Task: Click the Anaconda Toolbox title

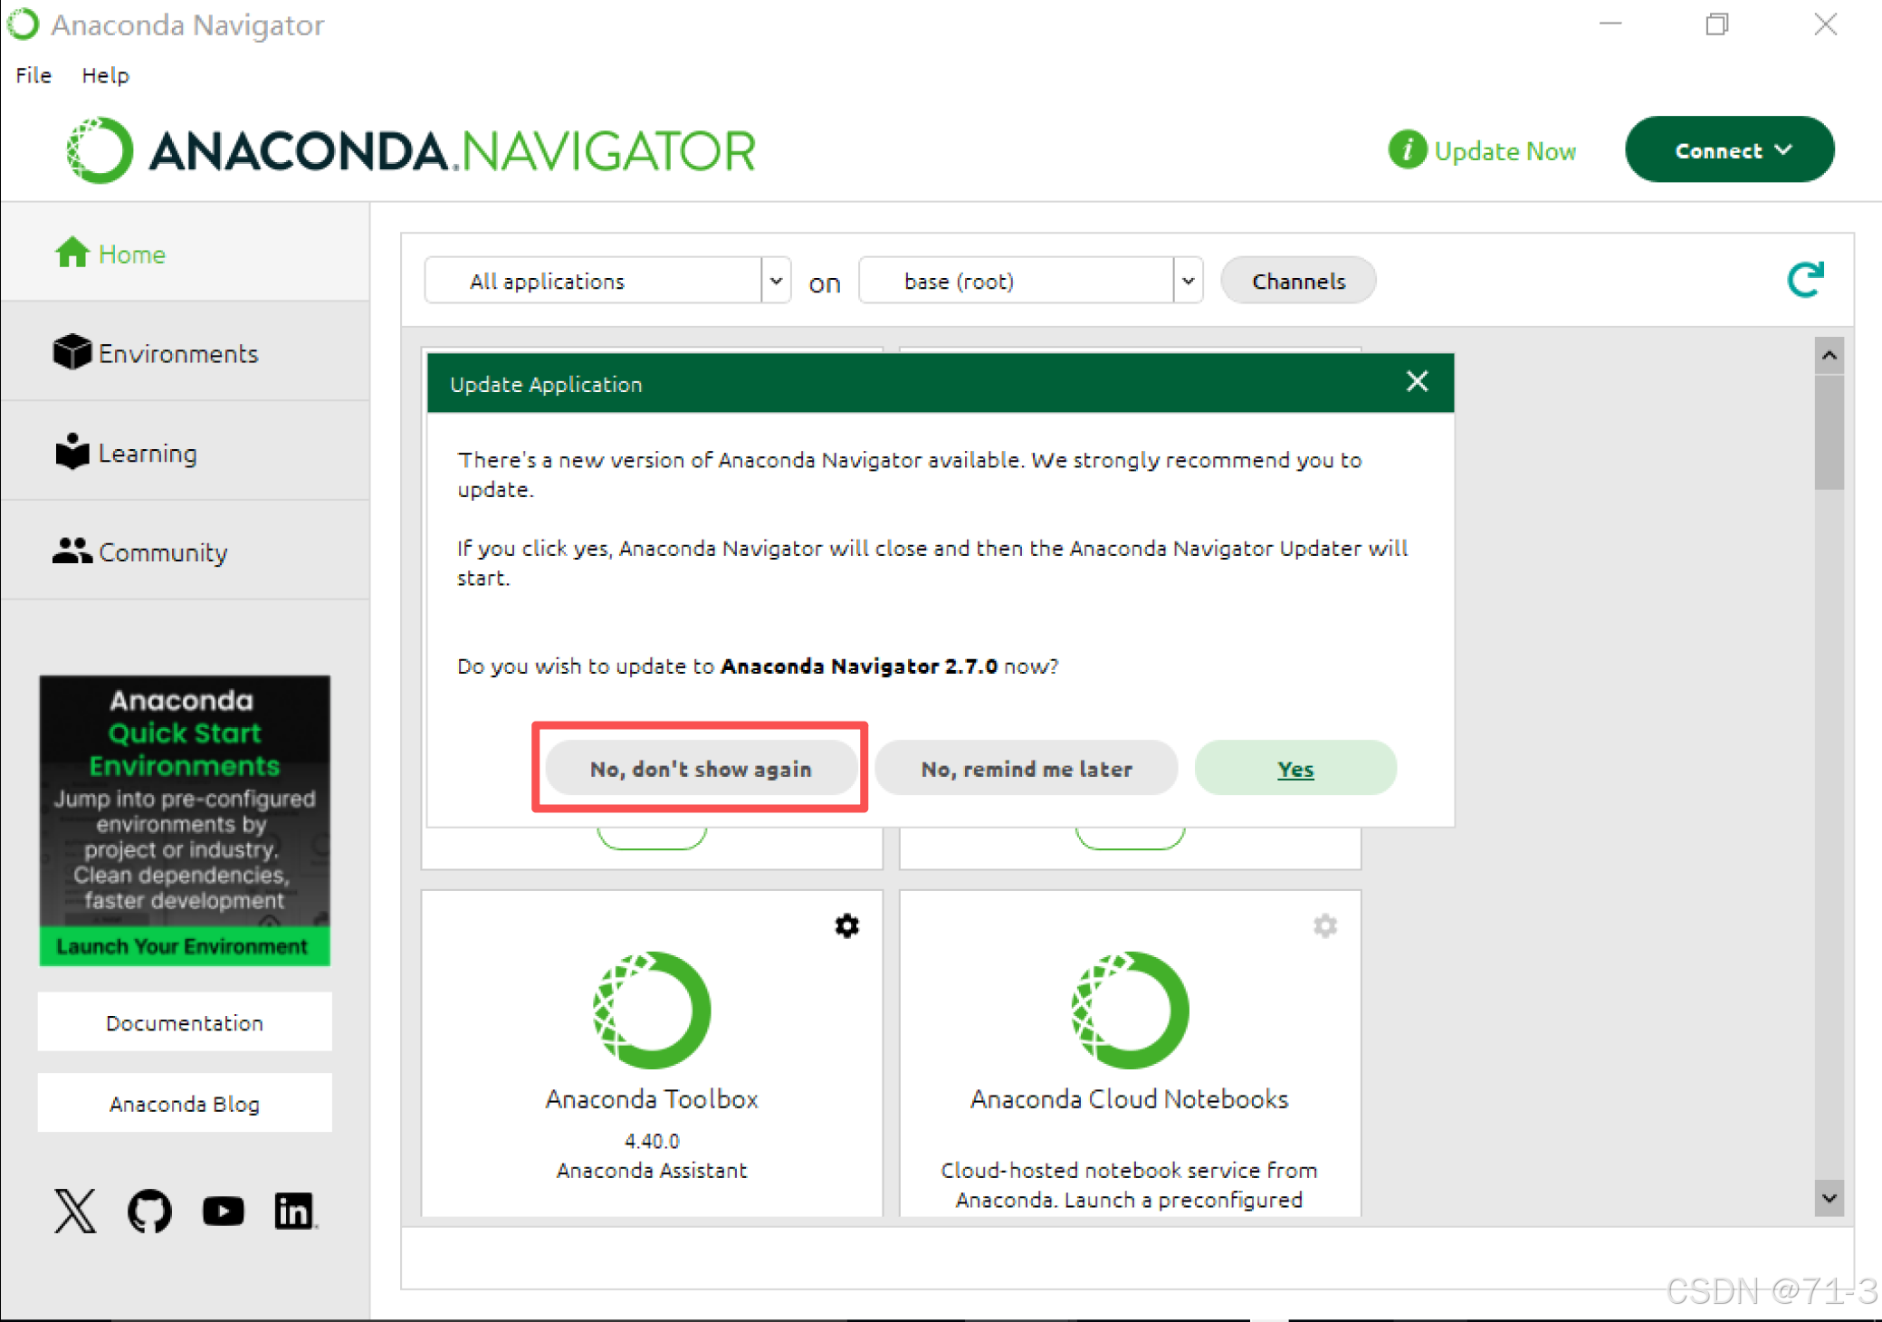Action: [652, 1098]
